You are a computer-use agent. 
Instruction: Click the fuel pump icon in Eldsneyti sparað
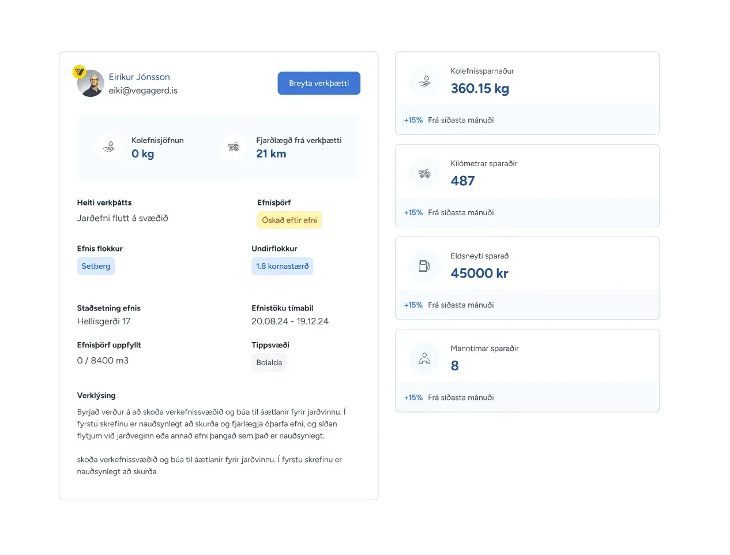(425, 266)
